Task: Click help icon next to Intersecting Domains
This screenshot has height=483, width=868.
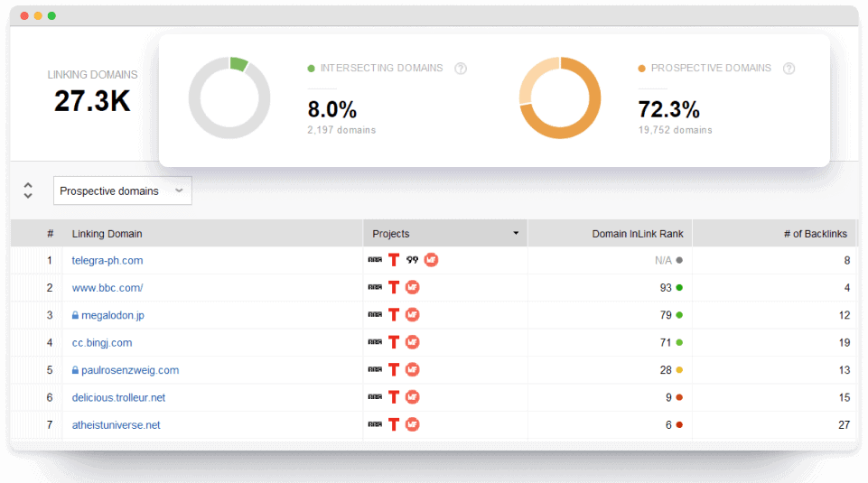Action: pos(461,69)
